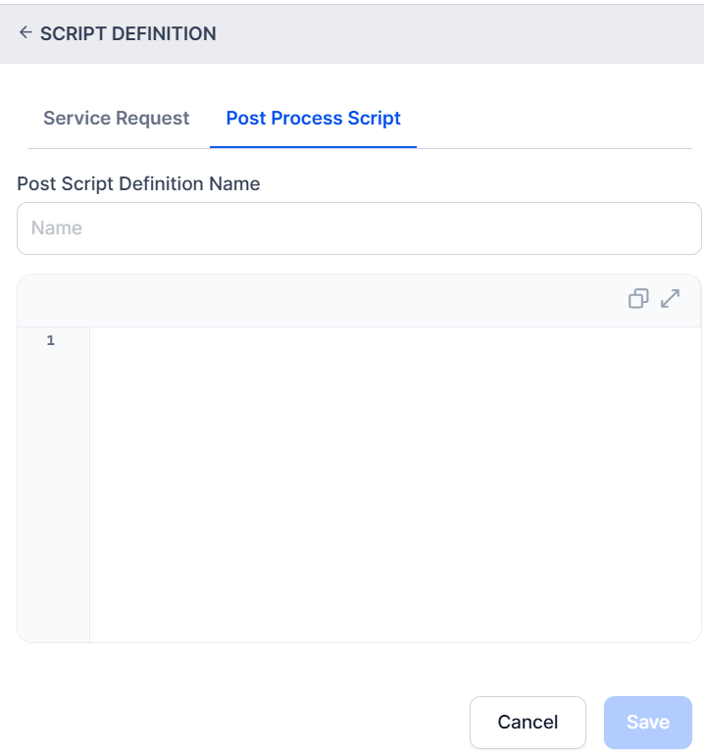Focus the Post Script Definition Name field
Screen dimensions: 704x754
(359, 228)
